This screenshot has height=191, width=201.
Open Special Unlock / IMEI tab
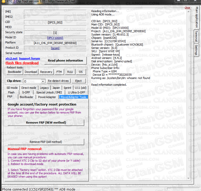pyautogui.click(x=49, y=92)
